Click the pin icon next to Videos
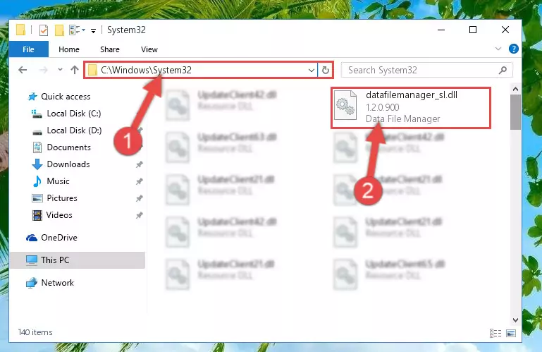 pyautogui.click(x=140, y=216)
